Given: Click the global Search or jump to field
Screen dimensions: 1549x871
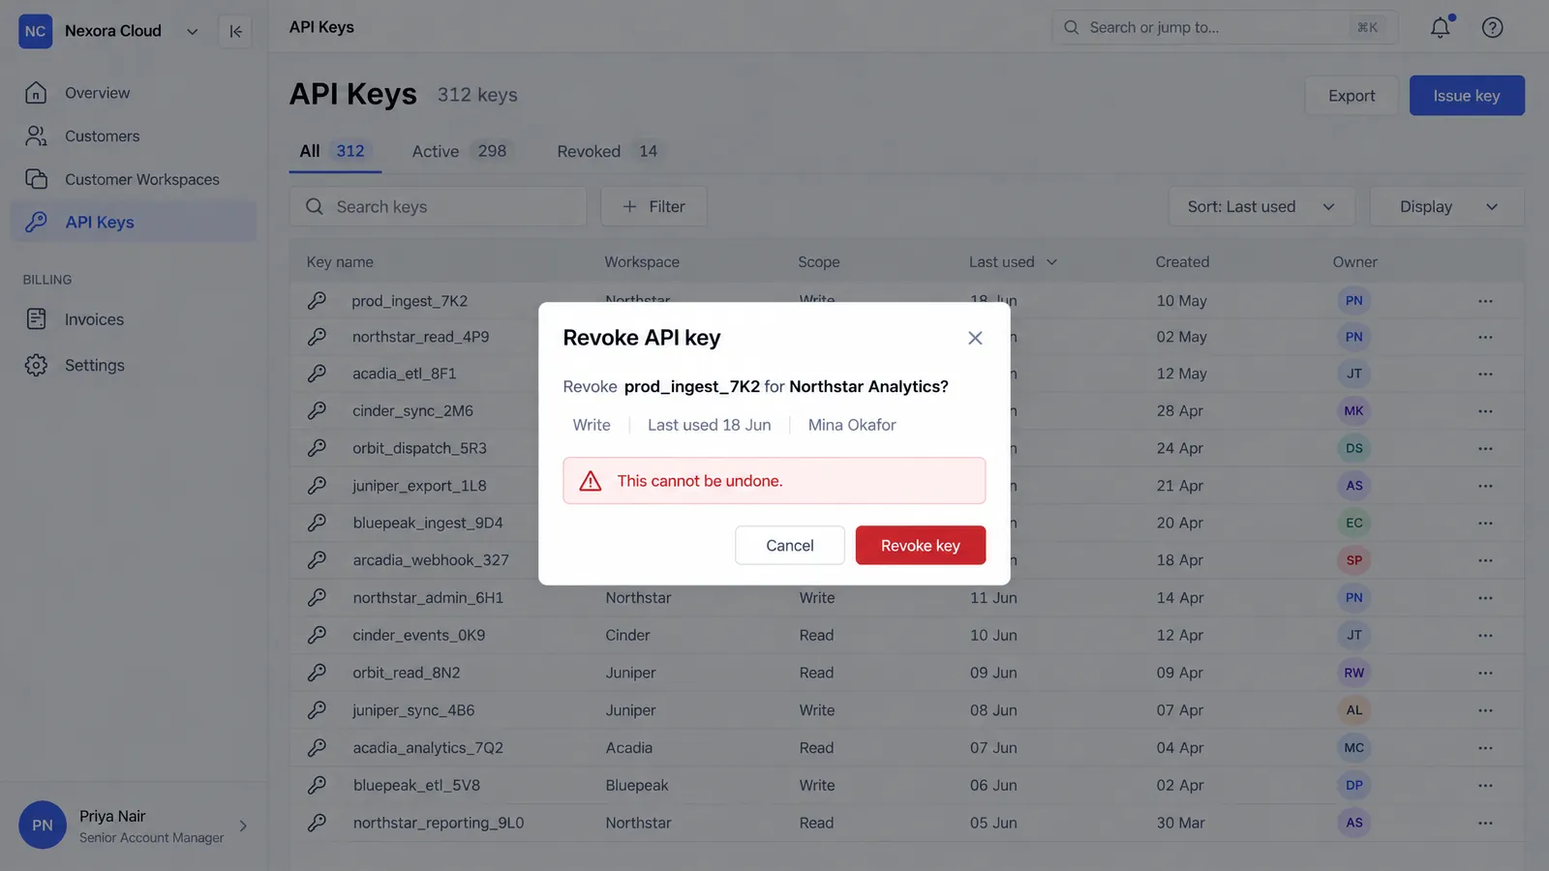Looking at the screenshot, I should point(1225,27).
